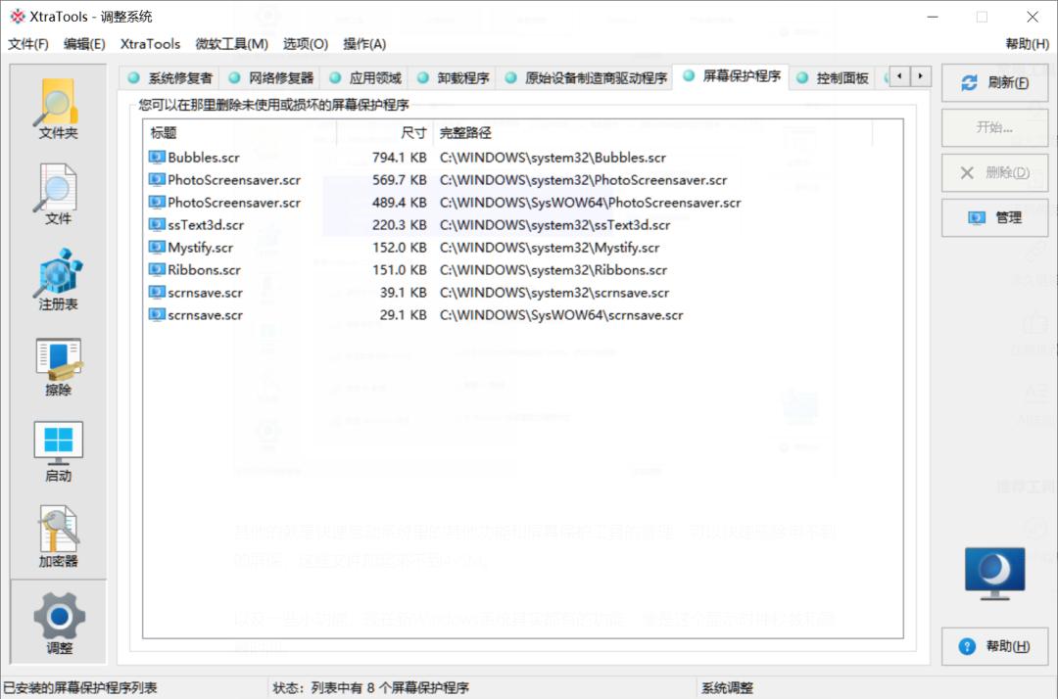Image resolution: width=1058 pixels, height=699 pixels.
Task: Select the 启动 (Startup) sidebar tool
Action: 57,449
